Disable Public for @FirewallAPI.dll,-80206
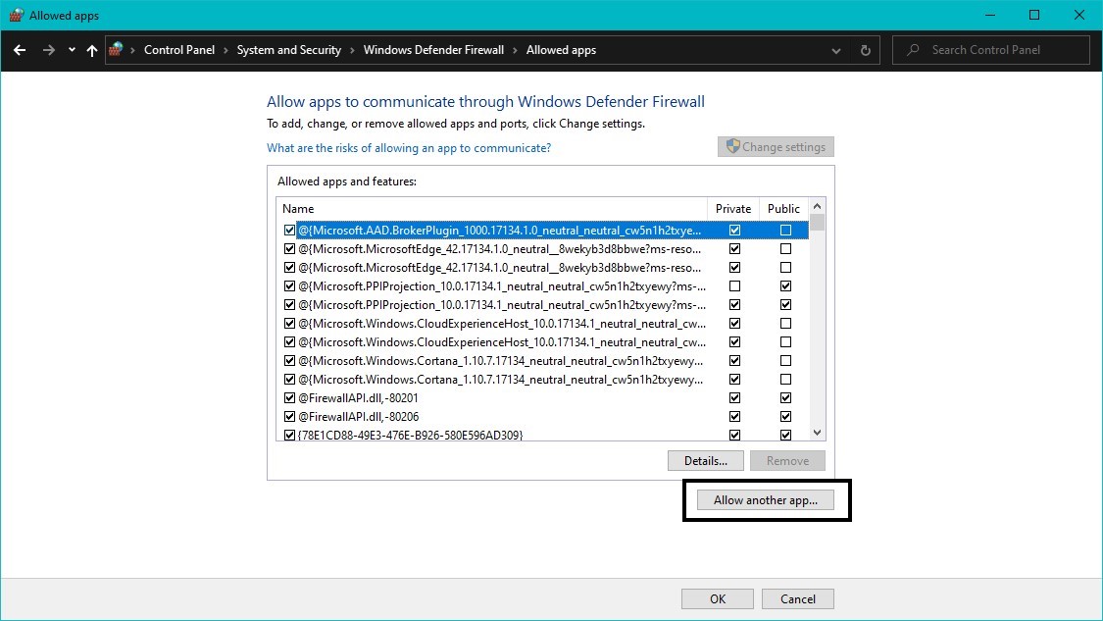This screenshot has width=1103, height=621. 785,417
